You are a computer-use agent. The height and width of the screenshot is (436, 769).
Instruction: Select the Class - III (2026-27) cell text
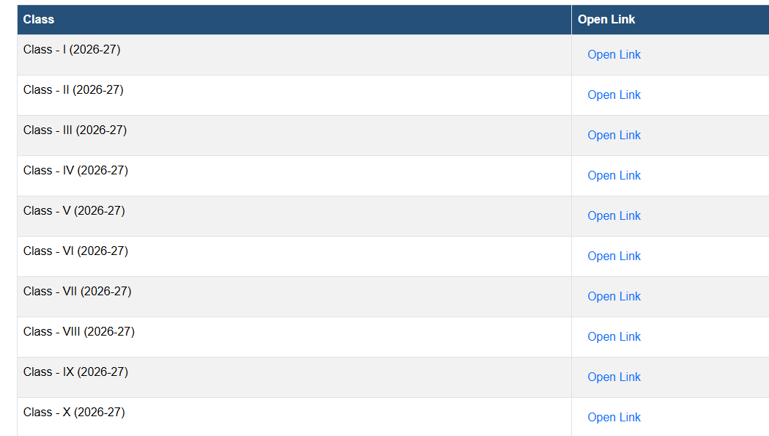[75, 130]
